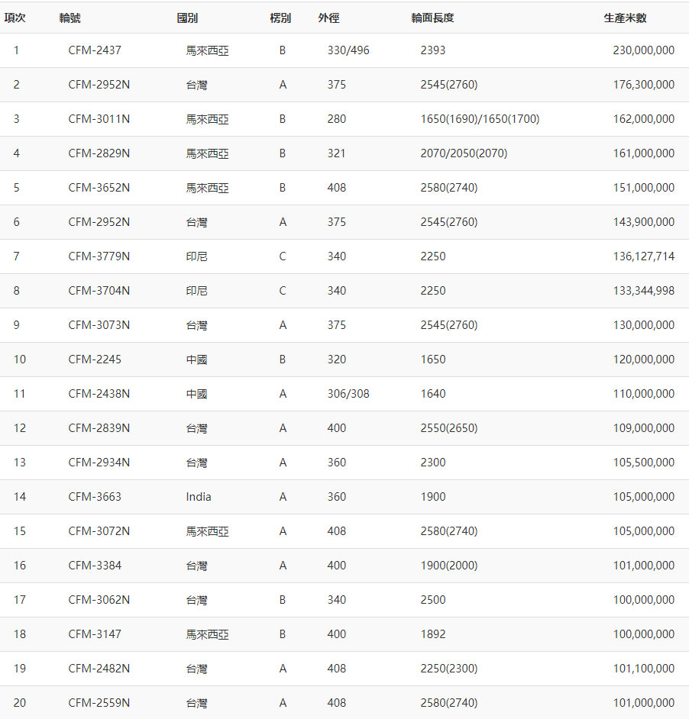This screenshot has width=689, height=719.
Task: Click the 輪號 column header
Action: [70, 18]
